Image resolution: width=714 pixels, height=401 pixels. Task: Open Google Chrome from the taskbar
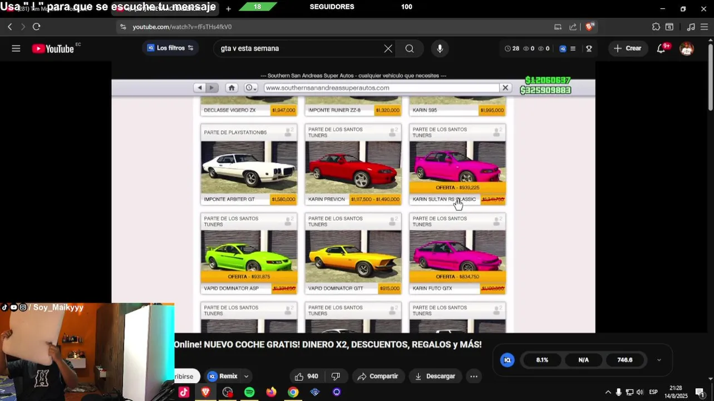tap(293, 392)
